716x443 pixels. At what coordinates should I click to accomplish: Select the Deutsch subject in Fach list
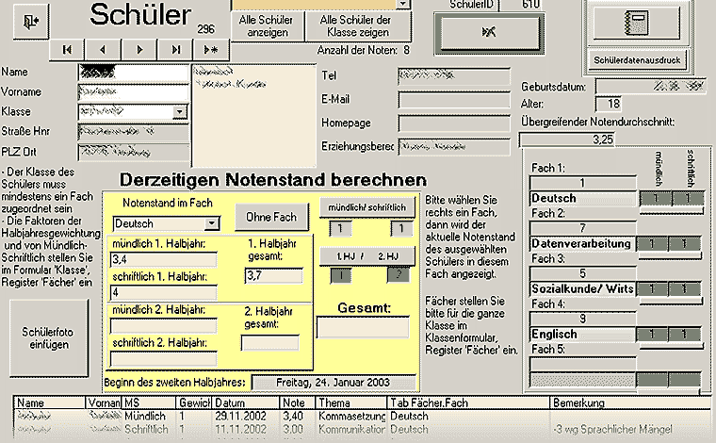click(581, 199)
